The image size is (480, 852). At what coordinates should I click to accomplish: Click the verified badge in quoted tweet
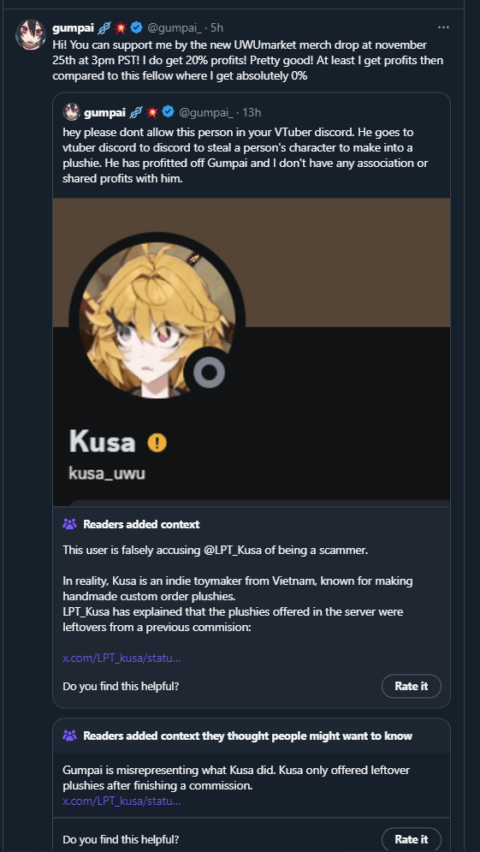[169, 112]
